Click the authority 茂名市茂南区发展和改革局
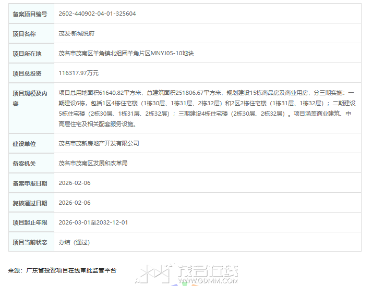 (93, 163)
